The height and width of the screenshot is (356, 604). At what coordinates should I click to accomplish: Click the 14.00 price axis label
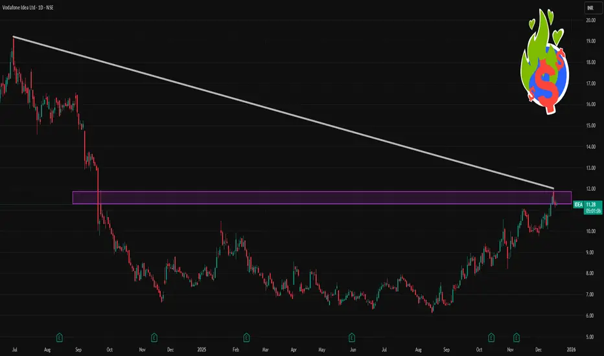pos(590,147)
